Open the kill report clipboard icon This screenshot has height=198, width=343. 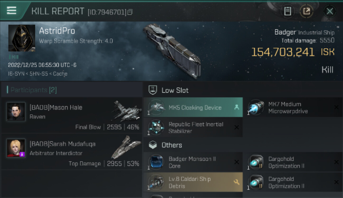pyautogui.click(x=288, y=11)
